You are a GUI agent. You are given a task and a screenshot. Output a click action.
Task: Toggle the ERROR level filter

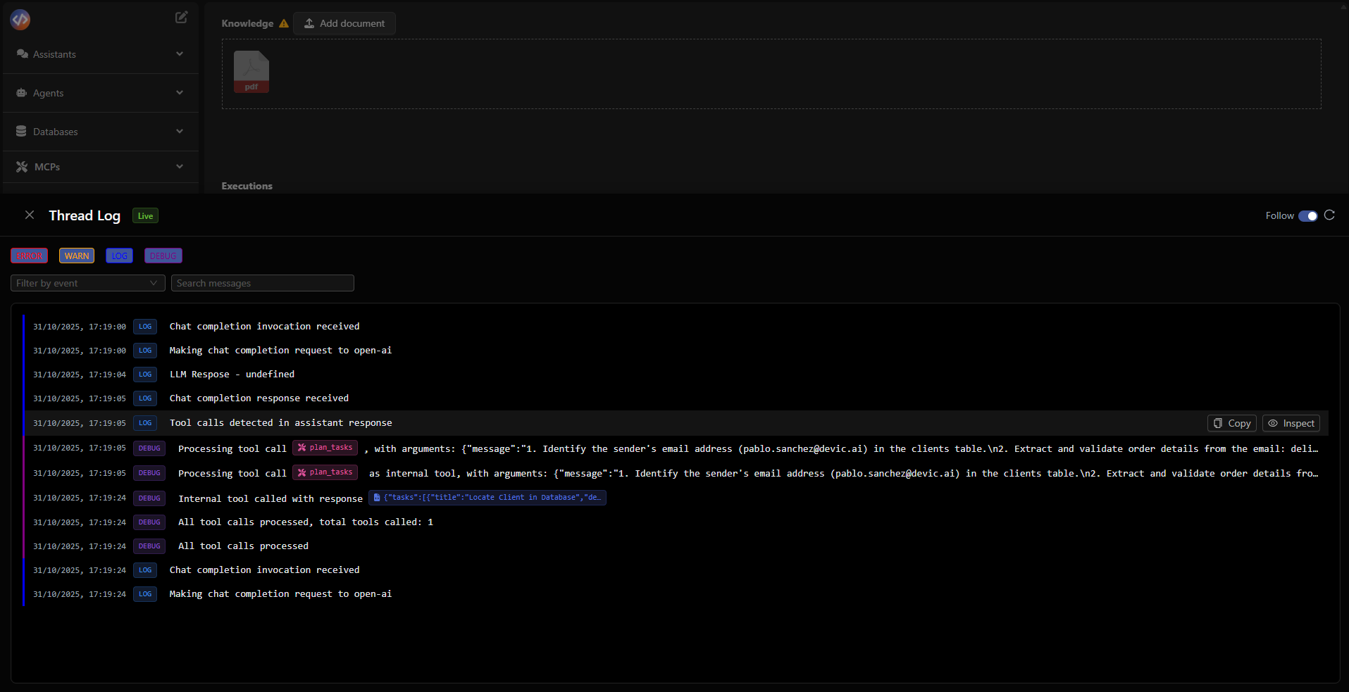pyautogui.click(x=30, y=256)
